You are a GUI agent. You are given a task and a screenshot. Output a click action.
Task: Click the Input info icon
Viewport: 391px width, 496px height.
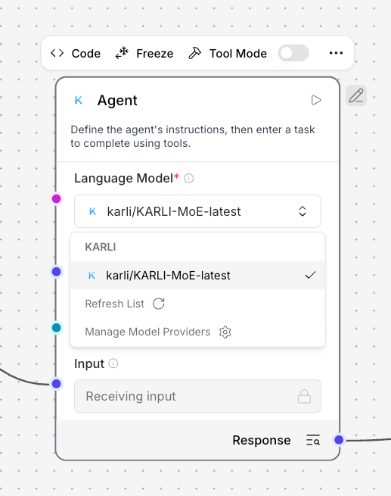[x=113, y=363]
